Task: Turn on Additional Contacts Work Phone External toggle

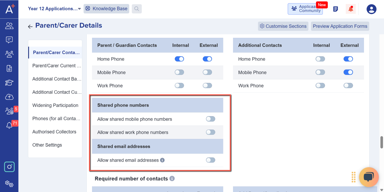Action: click(348, 86)
